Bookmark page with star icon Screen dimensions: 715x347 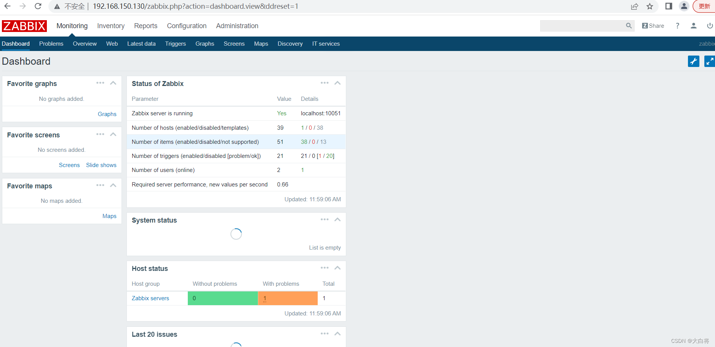(x=650, y=6)
